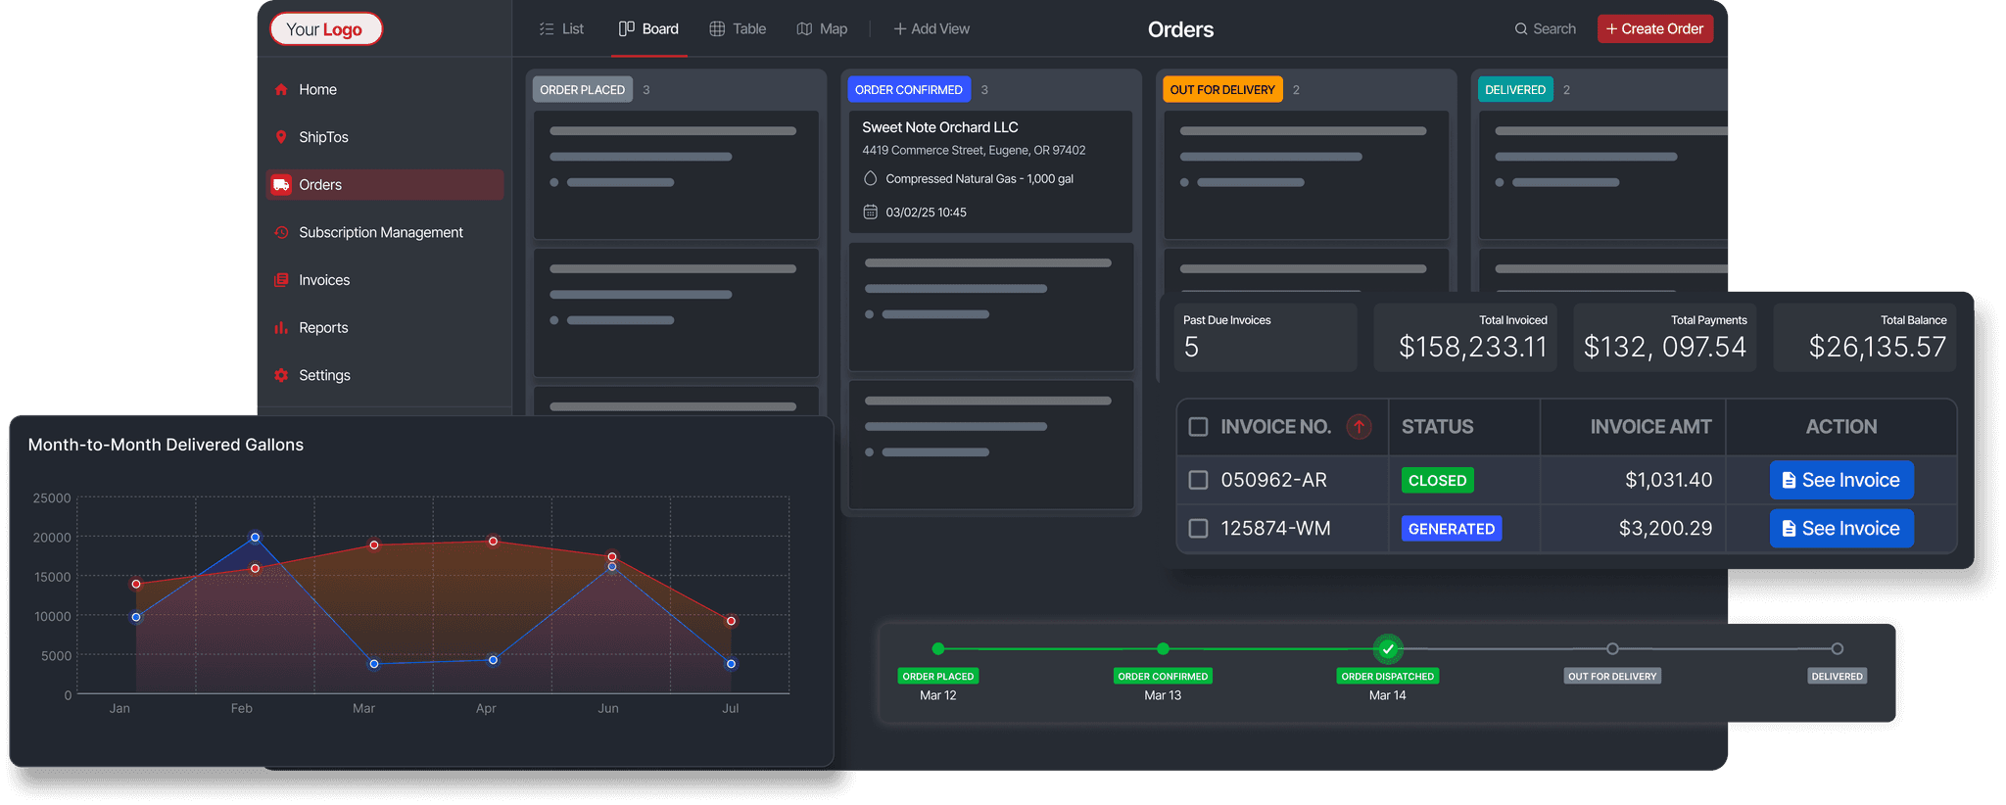2006x805 pixels.
Task: Click the GENERATED status badge
Action: [x=1452, y=528]
